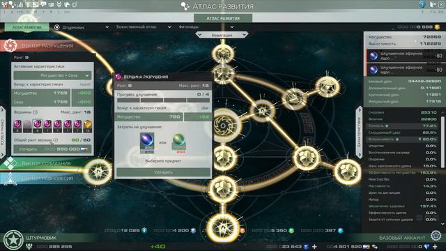Click the Могущество 72859 stat row
The height and width of the screenshot is (251, 446).
tap(404, 37)
